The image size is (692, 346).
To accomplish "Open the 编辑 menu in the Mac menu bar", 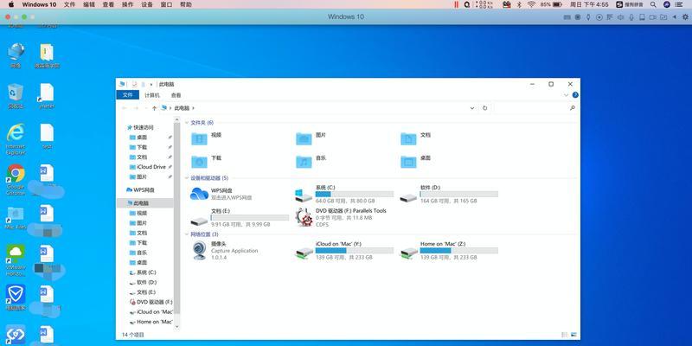I will (x=89, y=4).
